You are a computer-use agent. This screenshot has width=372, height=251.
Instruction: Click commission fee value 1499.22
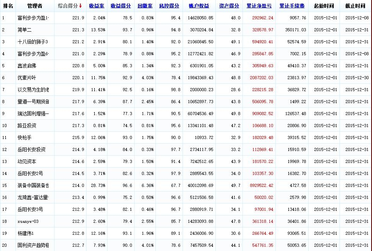(298, 102)
